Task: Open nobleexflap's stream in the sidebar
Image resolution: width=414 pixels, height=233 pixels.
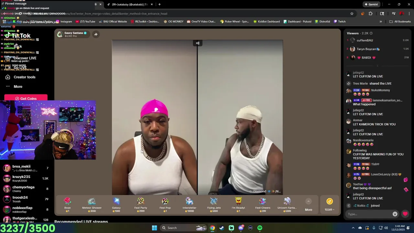Action: [x=26, y=210]
